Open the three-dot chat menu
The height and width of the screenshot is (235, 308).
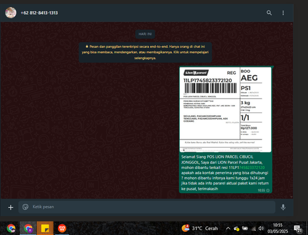pyautogui.click(x=283, y=13)
